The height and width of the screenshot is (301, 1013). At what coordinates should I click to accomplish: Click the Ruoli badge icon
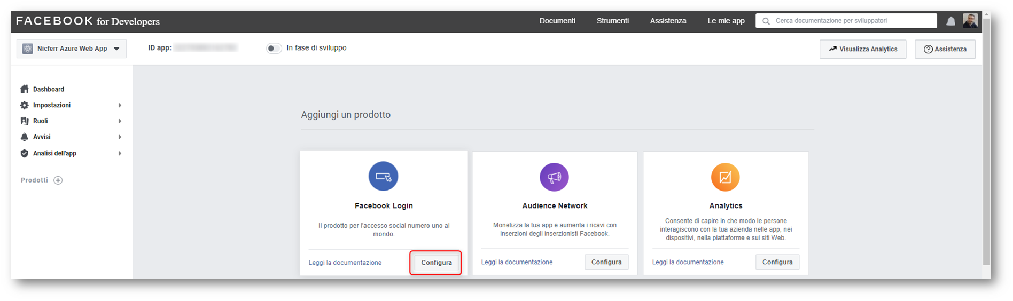tap(25, 121)
